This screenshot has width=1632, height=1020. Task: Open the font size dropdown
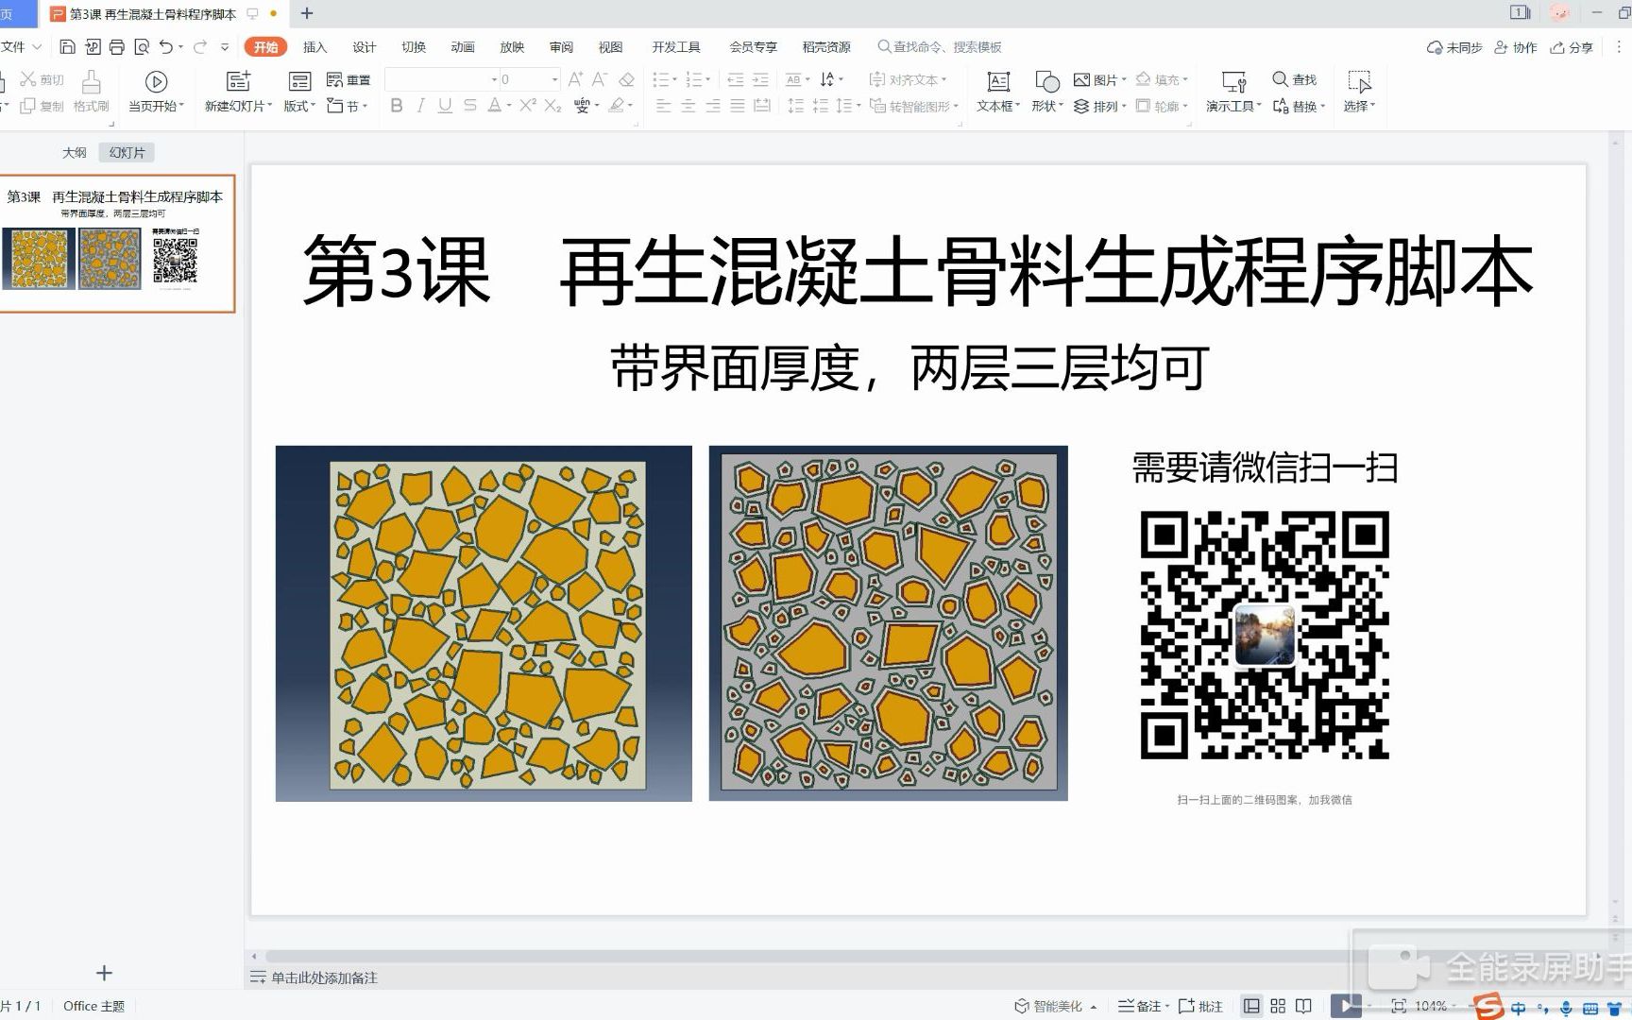coord(554,79)
